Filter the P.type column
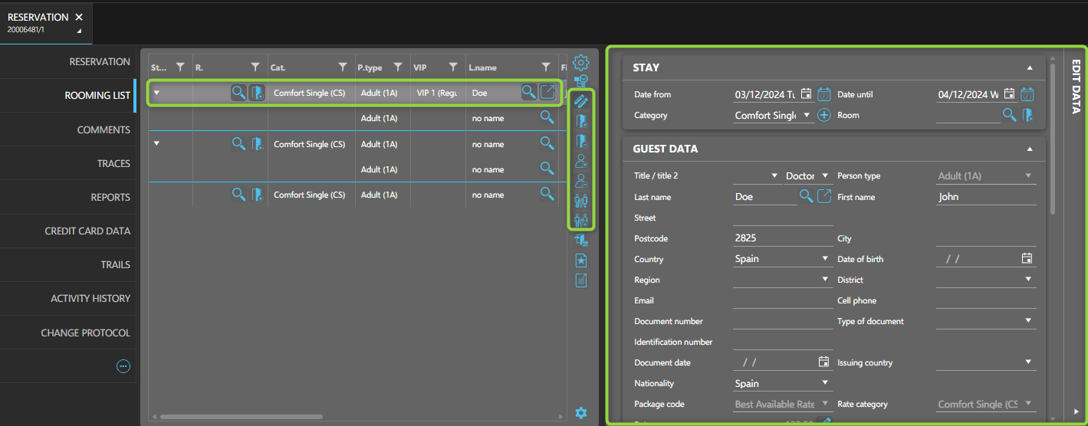 point(398,67)
